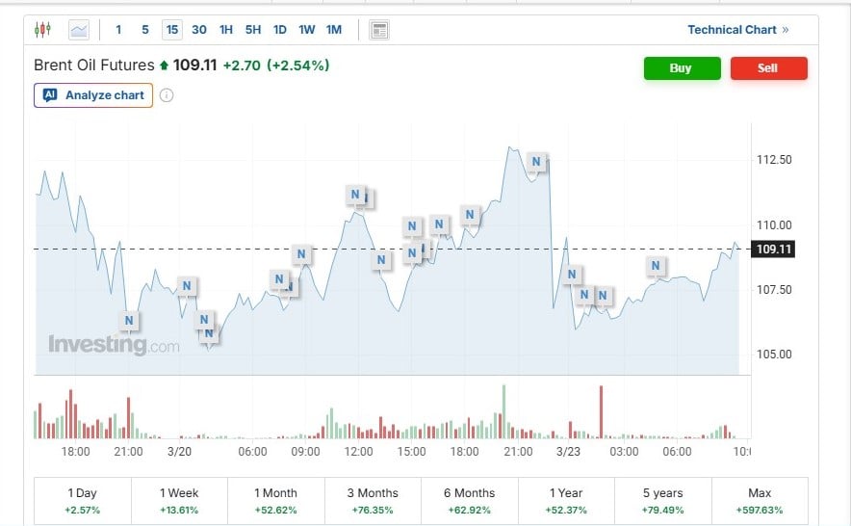The width and height of the screenshot is (851, 526).
Task: Select the 1 minute interval
Action: pos(118,30)
